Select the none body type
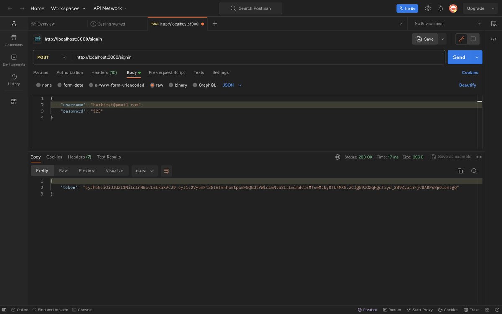The image size is (502, 314). [x=44, y=85]
